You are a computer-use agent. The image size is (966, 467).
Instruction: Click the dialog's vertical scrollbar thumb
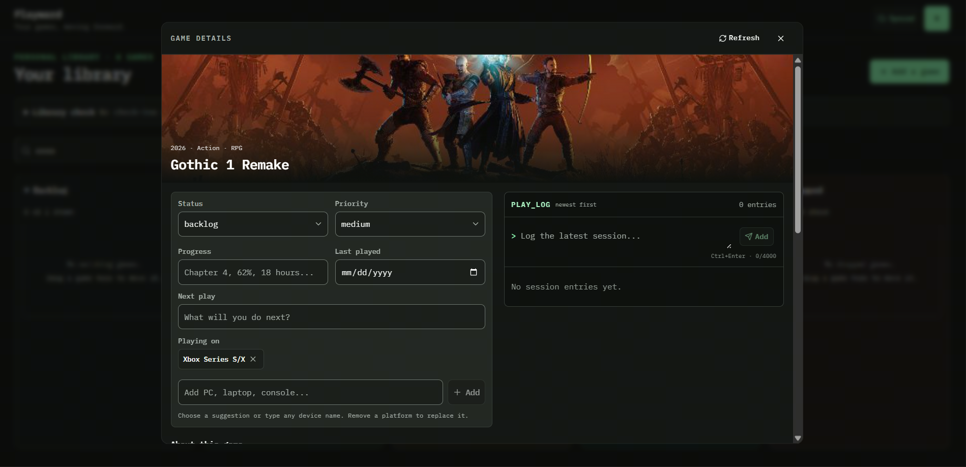click(x=798, y=150)
